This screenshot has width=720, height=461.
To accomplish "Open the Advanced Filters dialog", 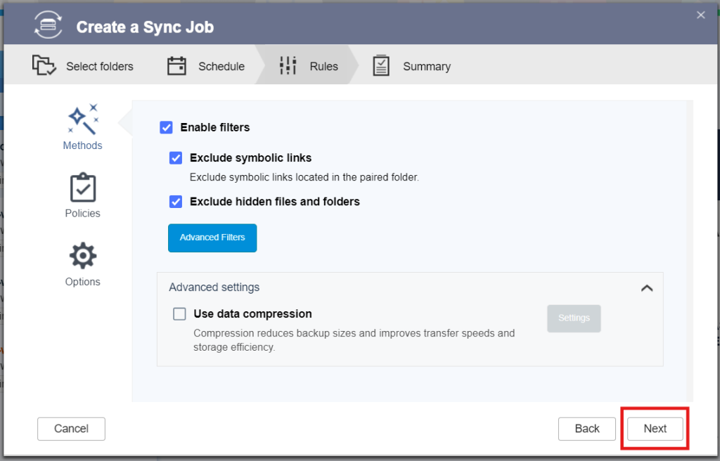I will click(x=212, y=238).
